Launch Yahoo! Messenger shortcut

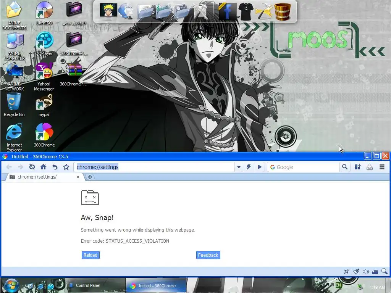[44, 77]
